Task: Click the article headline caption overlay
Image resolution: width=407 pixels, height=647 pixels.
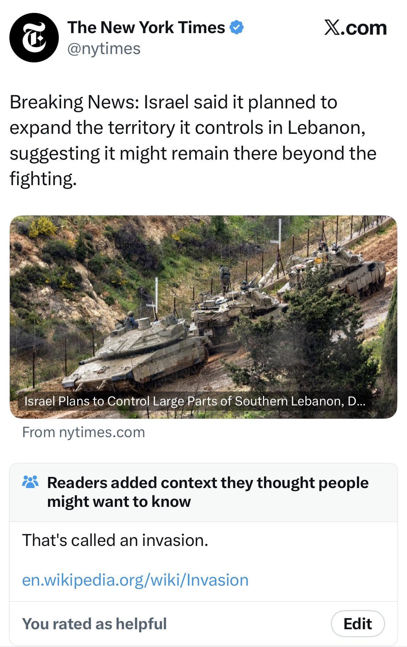Action: coord(195,401)
